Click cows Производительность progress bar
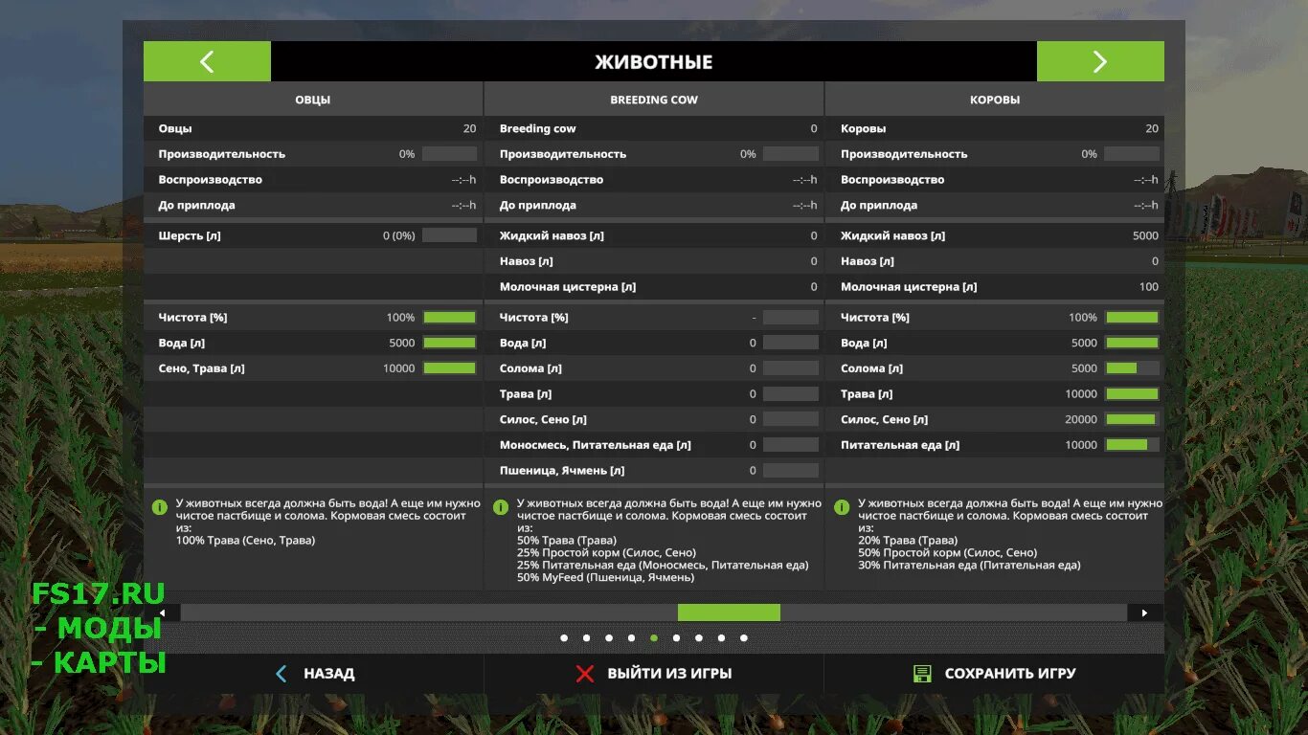The width and height of the screenshot is (1308, 735). [x=1132, y=154]
